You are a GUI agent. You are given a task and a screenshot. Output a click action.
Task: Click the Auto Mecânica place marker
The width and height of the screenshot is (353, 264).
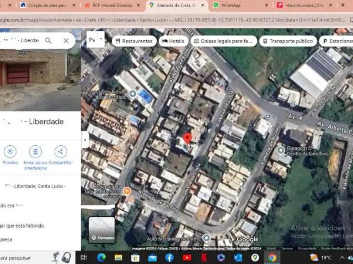[206, 238]
